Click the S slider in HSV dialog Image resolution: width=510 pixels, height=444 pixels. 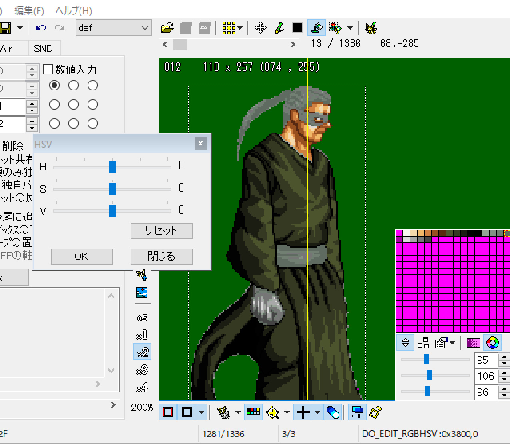click(112, 189)
